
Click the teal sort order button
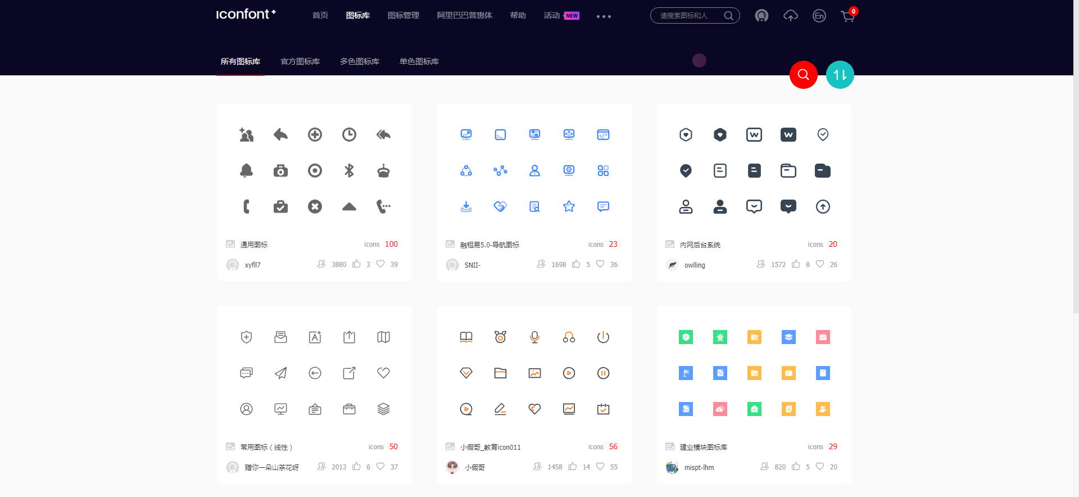coord(840,75)
